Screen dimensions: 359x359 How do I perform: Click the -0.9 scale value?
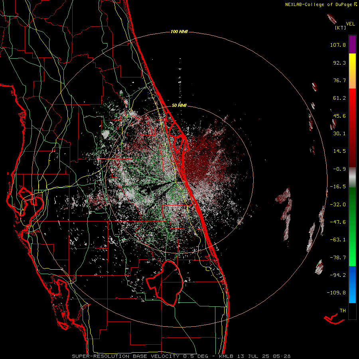coord(339,169)
